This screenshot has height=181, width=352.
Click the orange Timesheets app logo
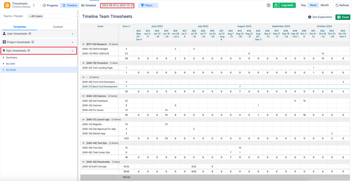coord(7,5)
